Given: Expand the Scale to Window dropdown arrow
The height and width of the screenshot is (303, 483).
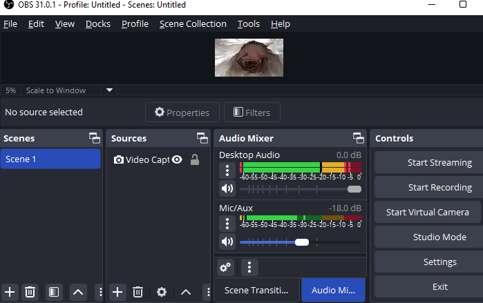Looking at the screenshot, I should pos(109,90).
